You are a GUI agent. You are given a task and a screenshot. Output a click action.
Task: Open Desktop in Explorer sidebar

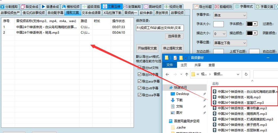(182, 94)
